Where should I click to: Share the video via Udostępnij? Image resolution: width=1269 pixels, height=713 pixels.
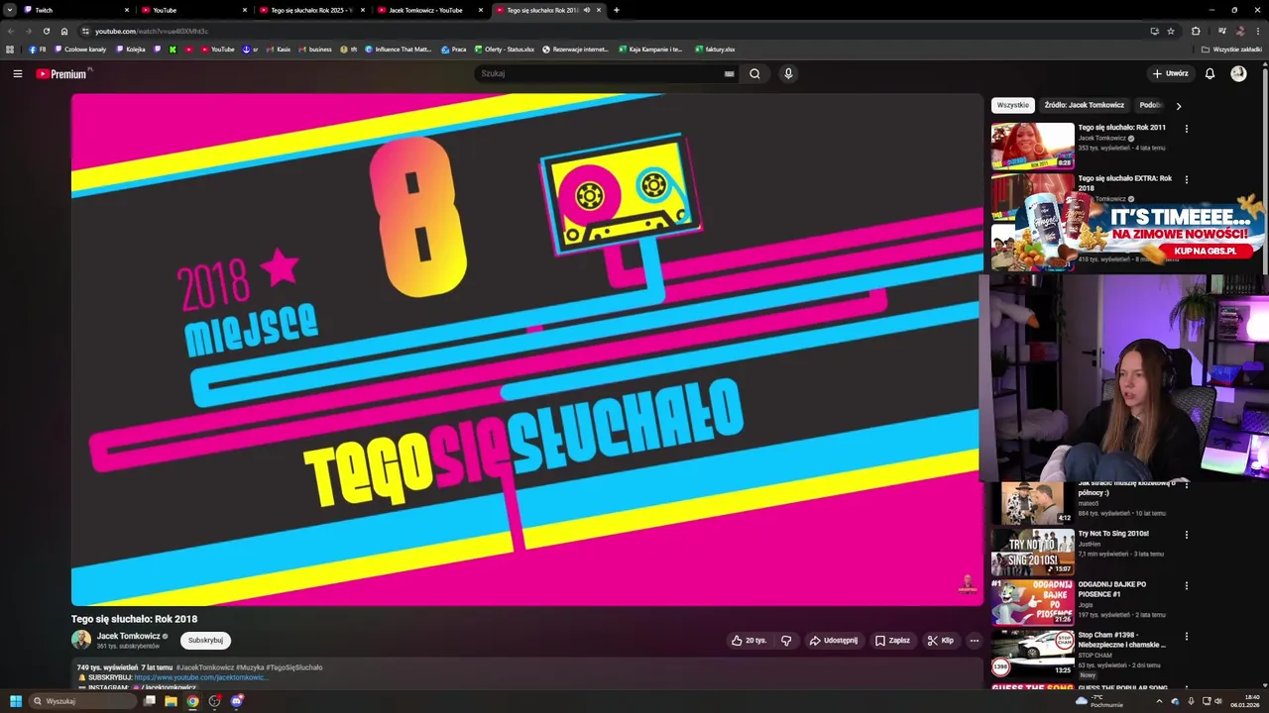click(834, 641)
